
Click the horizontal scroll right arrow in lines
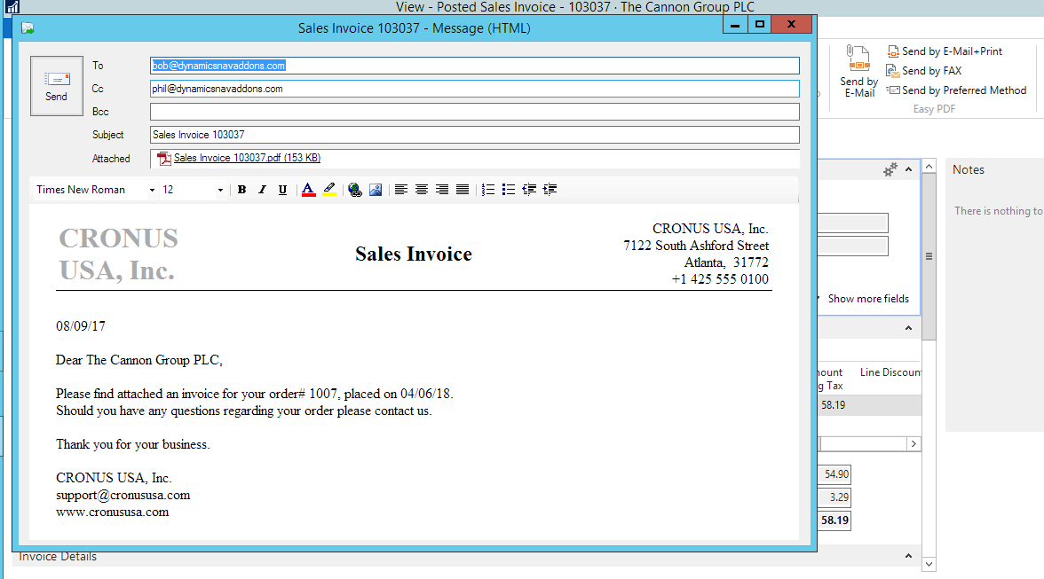click(x=913, y=444)
